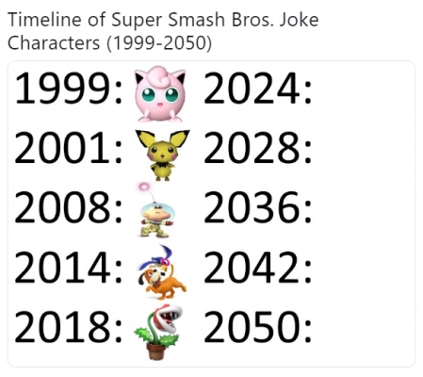Screen dimensions: 423x377
Task: Click the 2042: year label
Action: click(258, 267)
